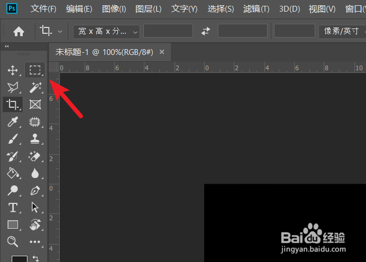Open the 文字(Y) menu
The image size is (366, 262).
[x=185, y=9]
